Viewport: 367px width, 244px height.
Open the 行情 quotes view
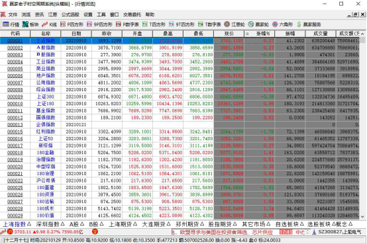tap(11, 24)
